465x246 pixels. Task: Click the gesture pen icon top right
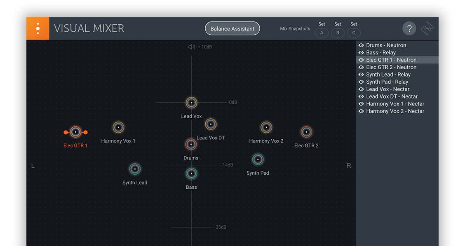click(x=427, y=28)
